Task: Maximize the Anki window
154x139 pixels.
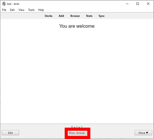Action: coord(138,4)
